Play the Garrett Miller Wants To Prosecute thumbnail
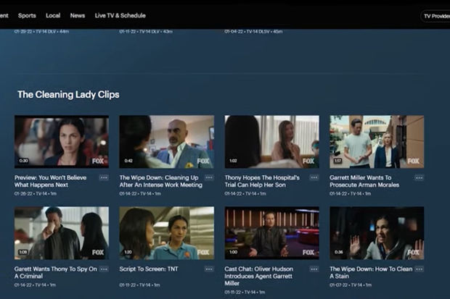The image size is (450, 299). point(377,142)
